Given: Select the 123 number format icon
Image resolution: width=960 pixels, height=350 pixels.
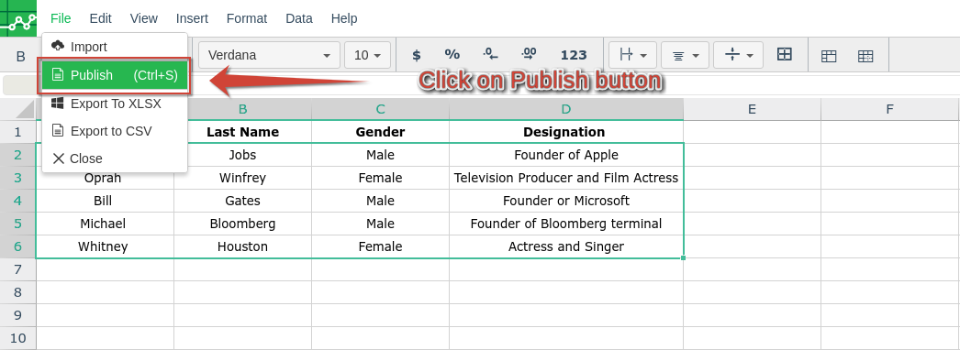Looking at the screenshot, I should coord(574,55).
